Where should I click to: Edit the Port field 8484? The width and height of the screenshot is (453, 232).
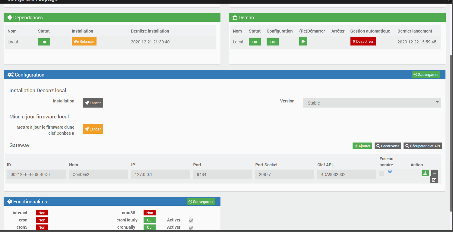(x=223, y=174)
